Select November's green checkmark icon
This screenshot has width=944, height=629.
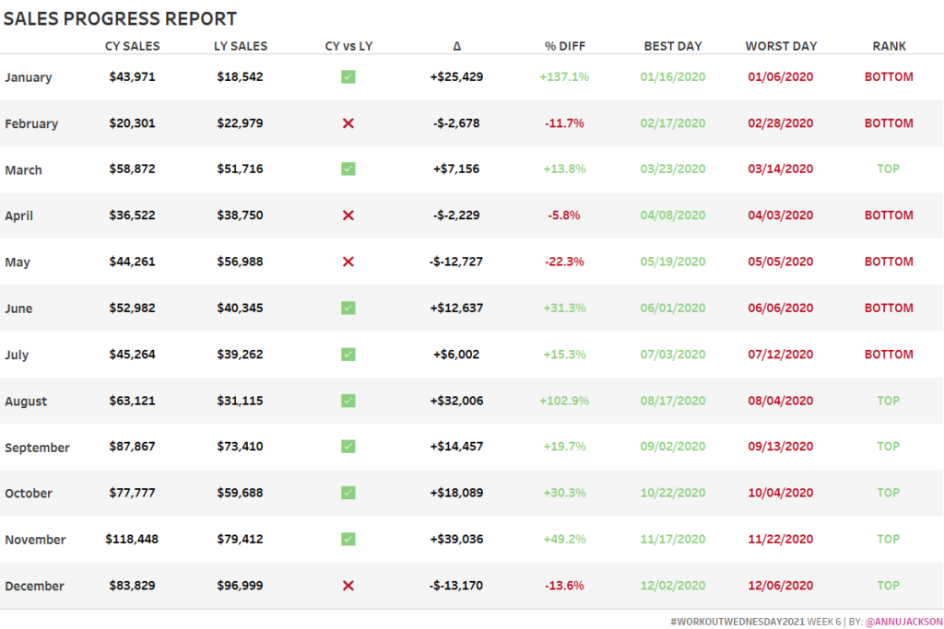point(348,539)
